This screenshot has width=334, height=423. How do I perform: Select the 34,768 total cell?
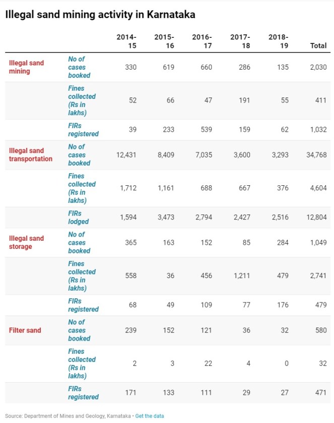point(316,155)
